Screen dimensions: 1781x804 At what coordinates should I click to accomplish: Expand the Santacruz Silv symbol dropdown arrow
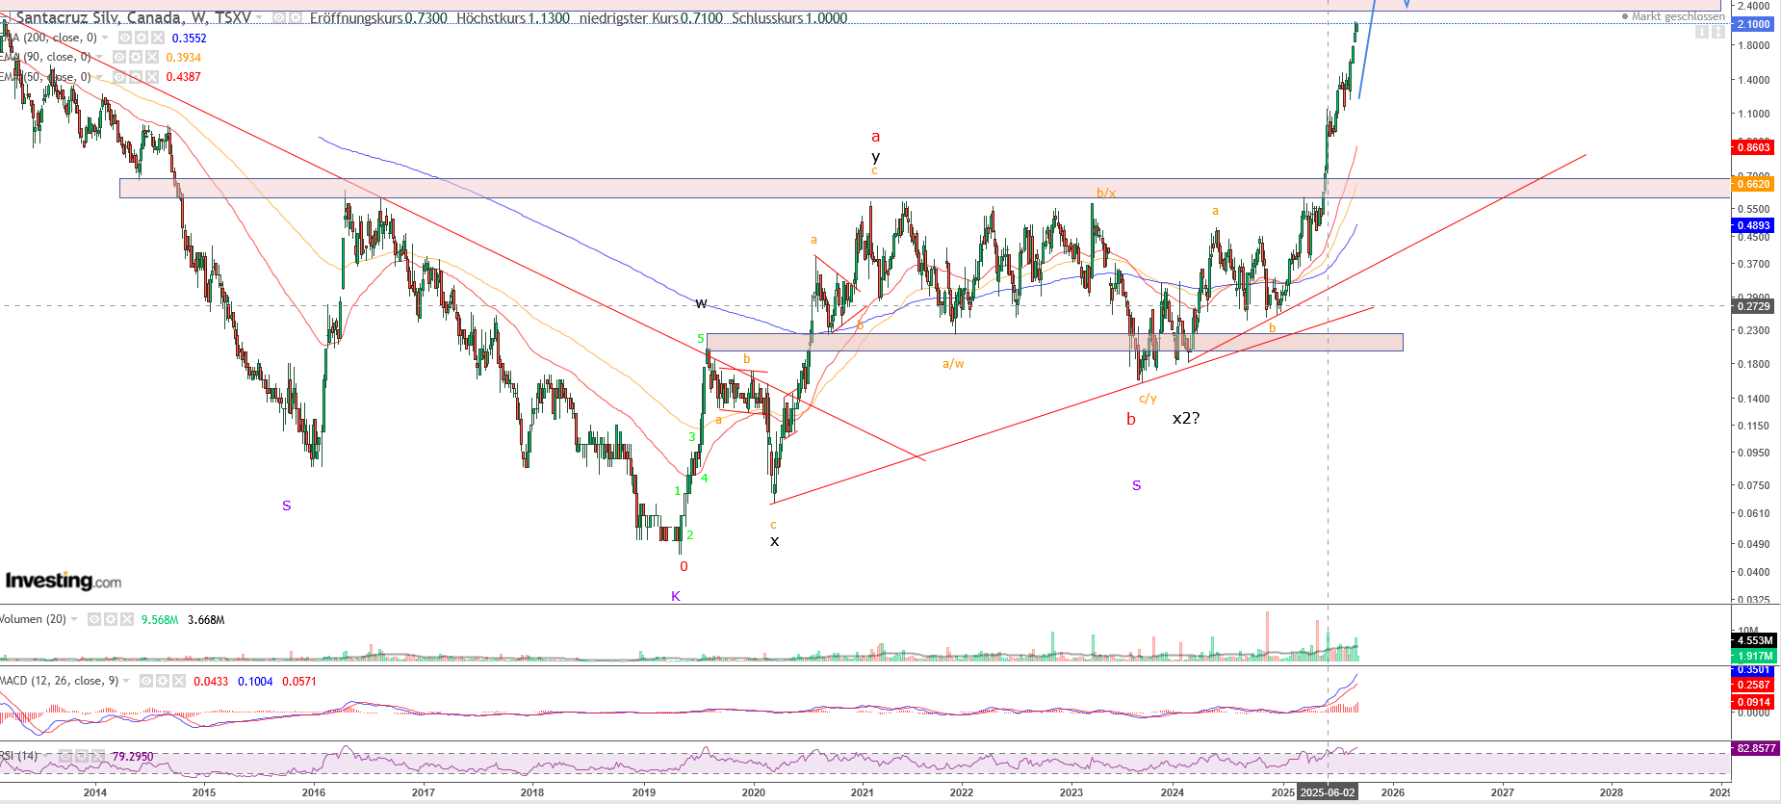tap(259, 17)
